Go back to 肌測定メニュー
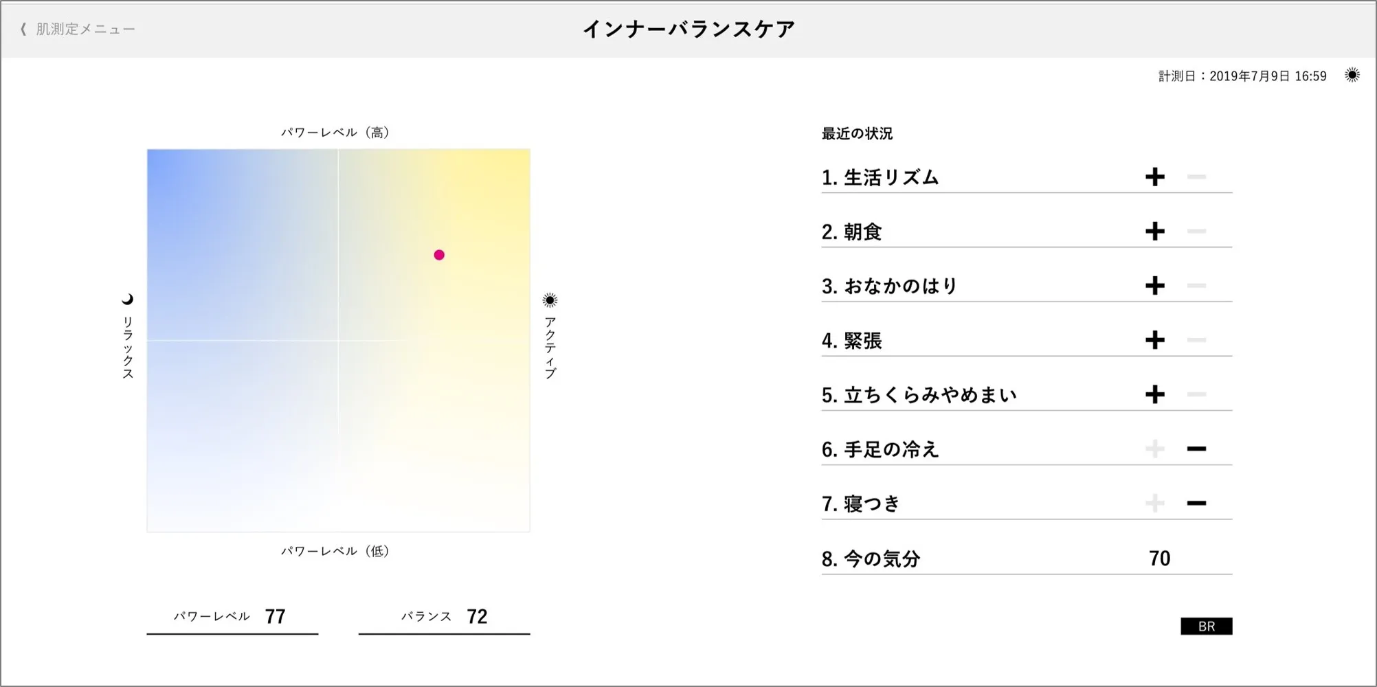The width and height of the screenshot is (1377, 687). click(x=85, y=29)
